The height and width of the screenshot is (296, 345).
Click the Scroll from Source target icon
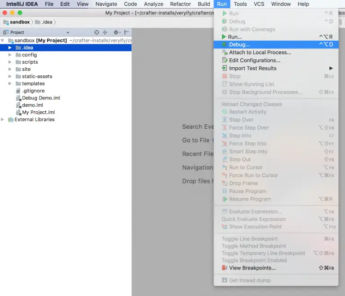[96, 32]
